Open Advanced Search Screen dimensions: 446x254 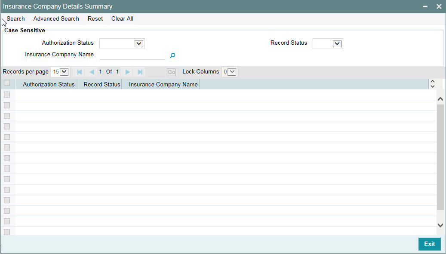(56, 19)
